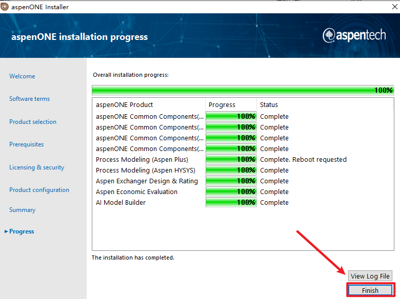Open the Licensing & security step
This screenshot has height=299, width=400.
pyautogui.click(x=36, y=167)
